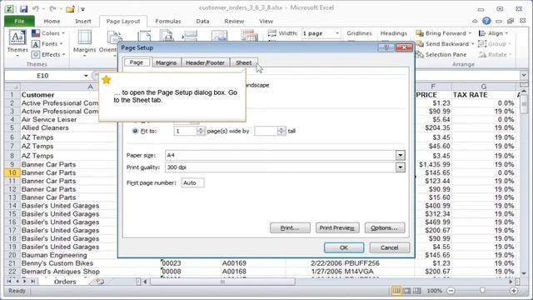Switch to Page Layout view in the status bar
This screenshot has height=300, width=533.
pyautogui.click(x=407, y=291)
